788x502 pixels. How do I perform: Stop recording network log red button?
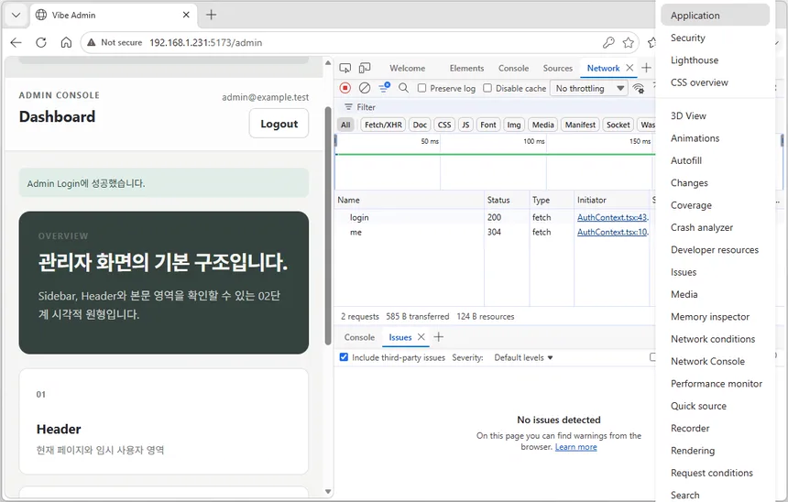tap(345, 88)
